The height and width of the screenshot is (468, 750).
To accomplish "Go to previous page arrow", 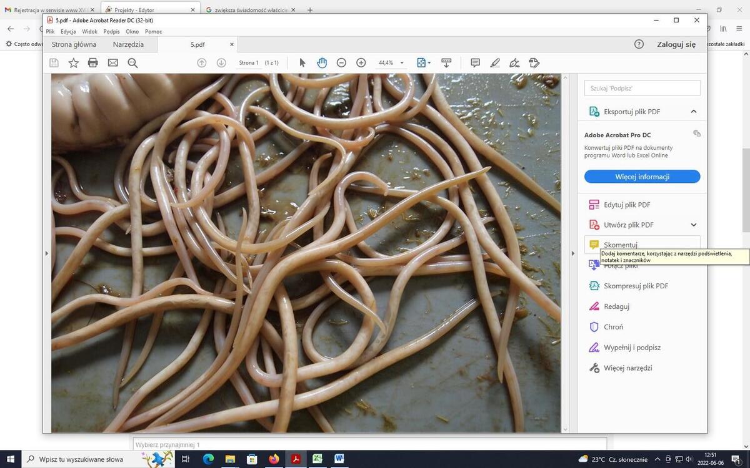I will [x=201, y=62].
